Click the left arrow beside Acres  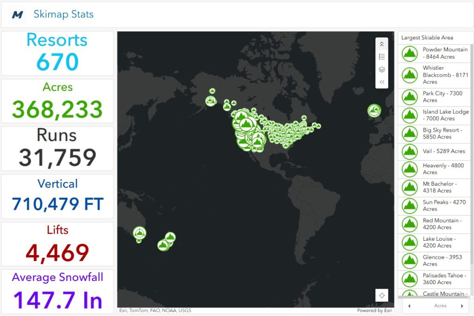tap(409, 305)
